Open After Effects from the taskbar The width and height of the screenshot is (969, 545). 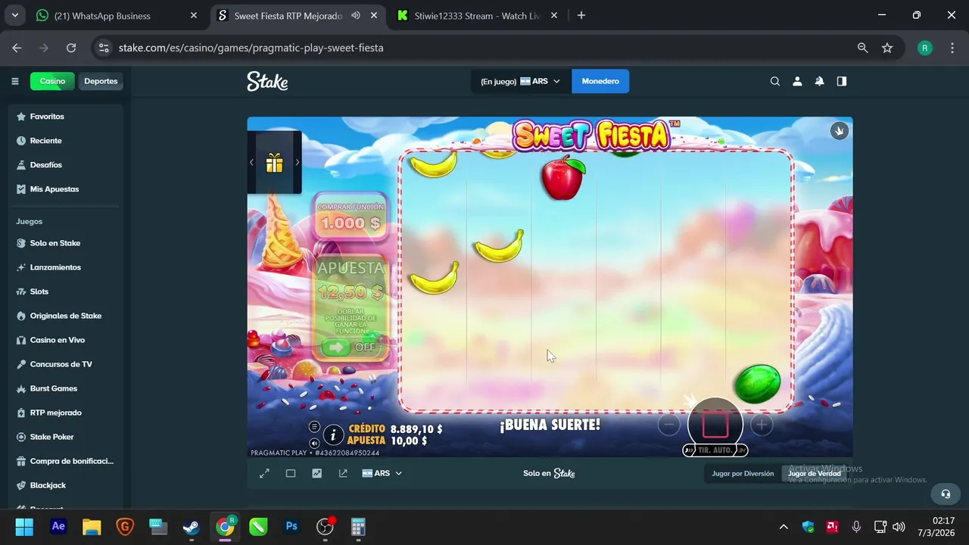(x=58, y=526)
